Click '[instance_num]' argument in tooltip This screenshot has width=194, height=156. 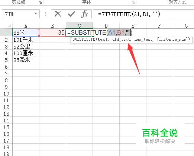[172, 40]
